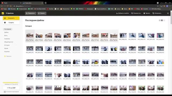Open the Free Music Archive bookmark
Image resolution: width=172 pixels, height=96 pixels.
point(40,9)
